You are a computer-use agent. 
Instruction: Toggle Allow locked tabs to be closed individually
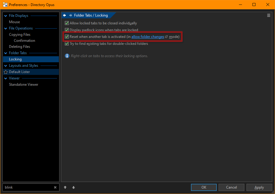67,23
